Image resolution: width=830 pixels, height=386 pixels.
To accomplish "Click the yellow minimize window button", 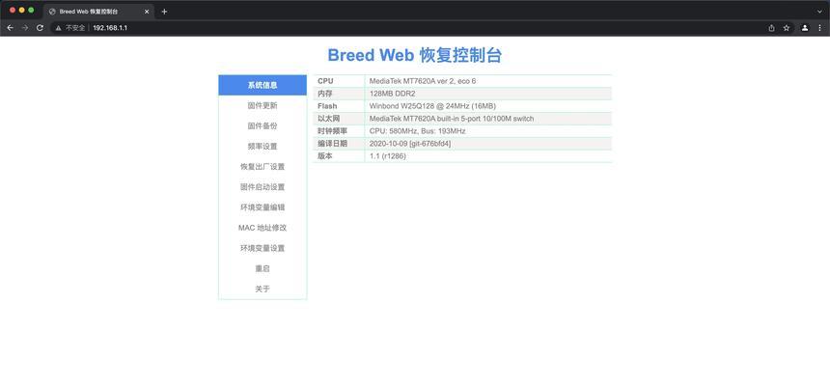I will click(21, 10).
